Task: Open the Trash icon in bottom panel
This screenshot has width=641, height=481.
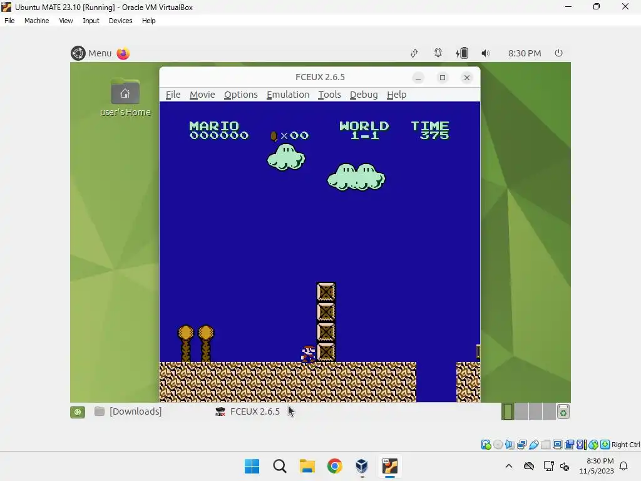Action: 563,412
